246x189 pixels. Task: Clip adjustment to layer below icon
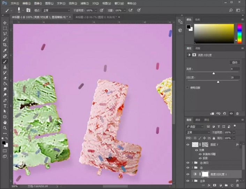(x=212, y=114)
